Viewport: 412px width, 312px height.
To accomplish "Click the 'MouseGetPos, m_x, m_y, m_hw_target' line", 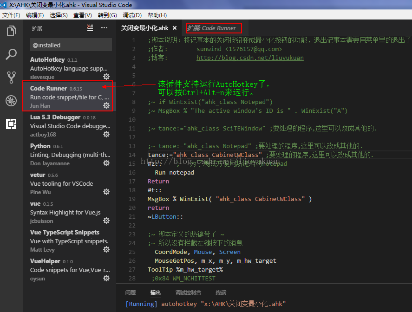I will [216, 261].
